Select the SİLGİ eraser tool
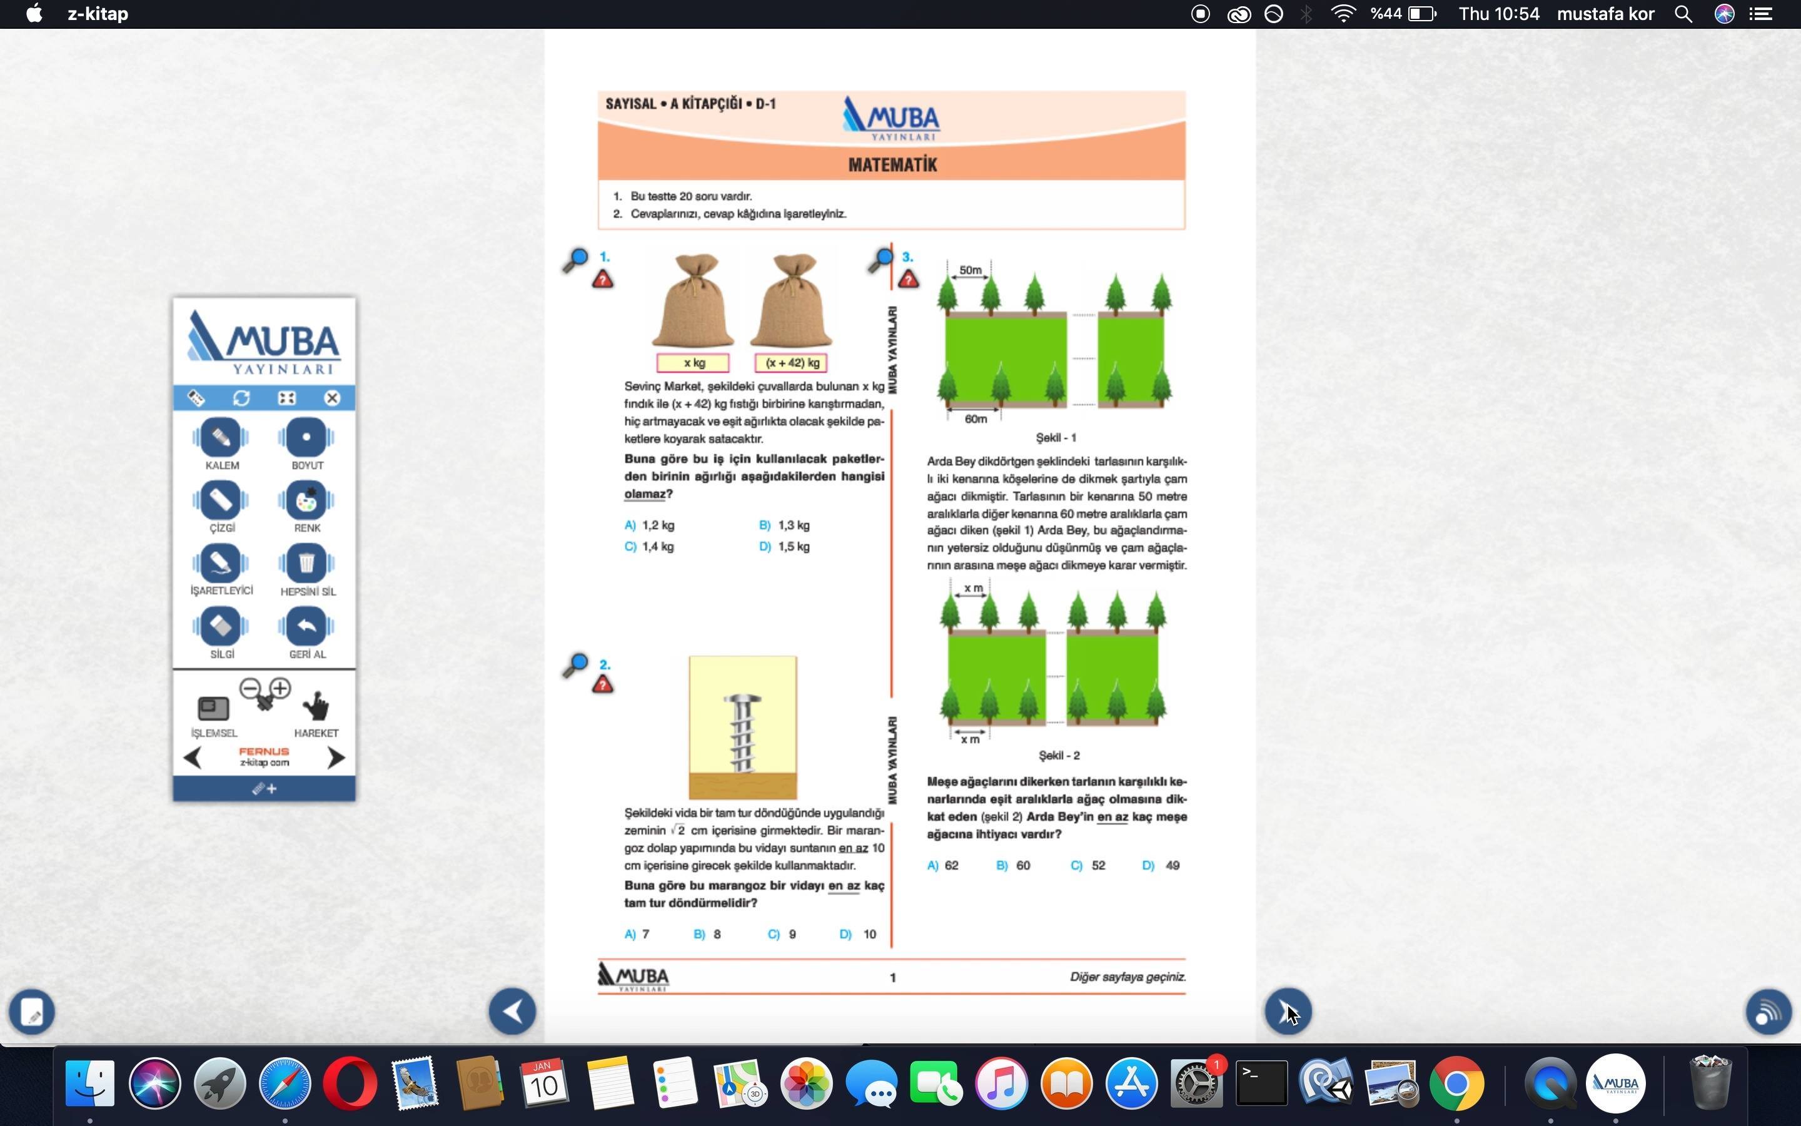Screen dimensions: 1801x1126 [x=221, y=626]
